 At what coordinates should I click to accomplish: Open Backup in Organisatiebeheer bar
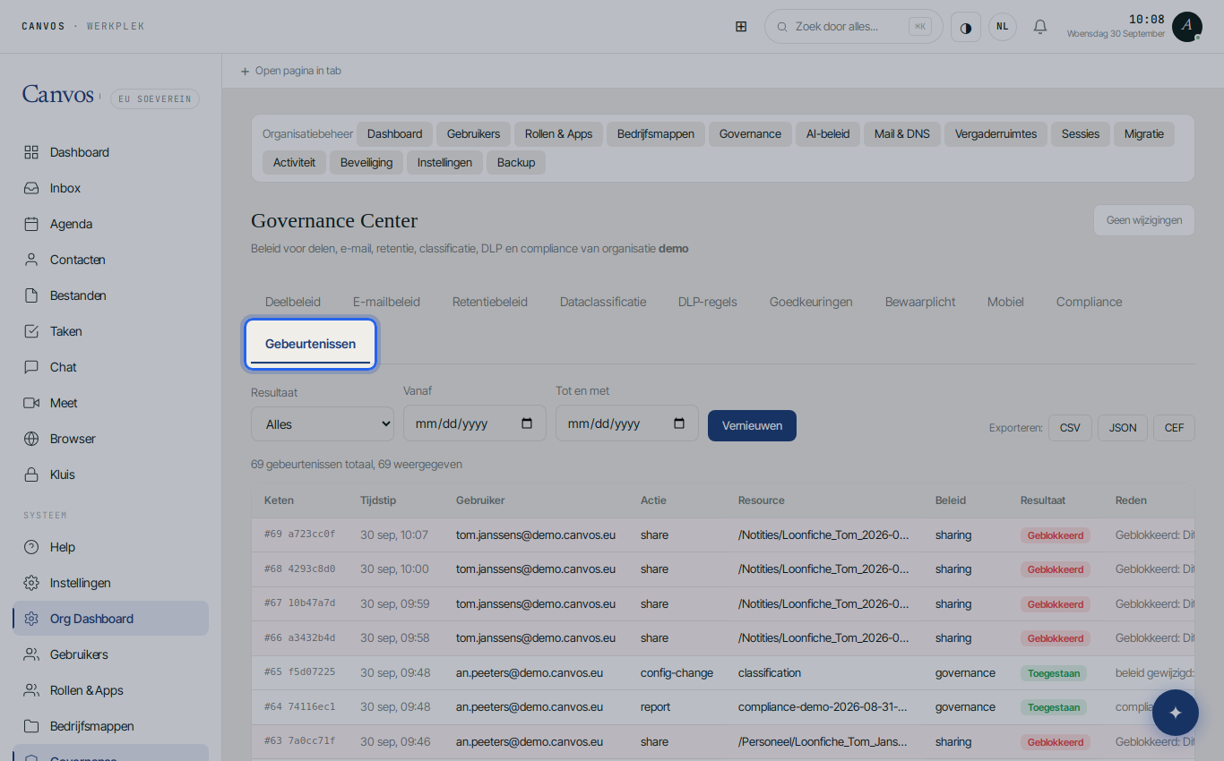click(x=516, y=163)
